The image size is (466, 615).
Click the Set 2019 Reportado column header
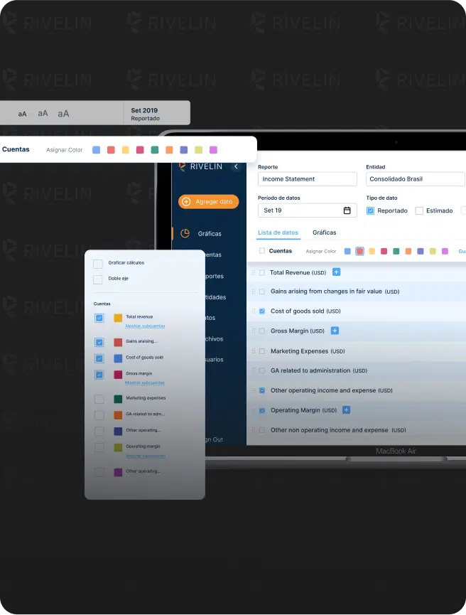157,113
